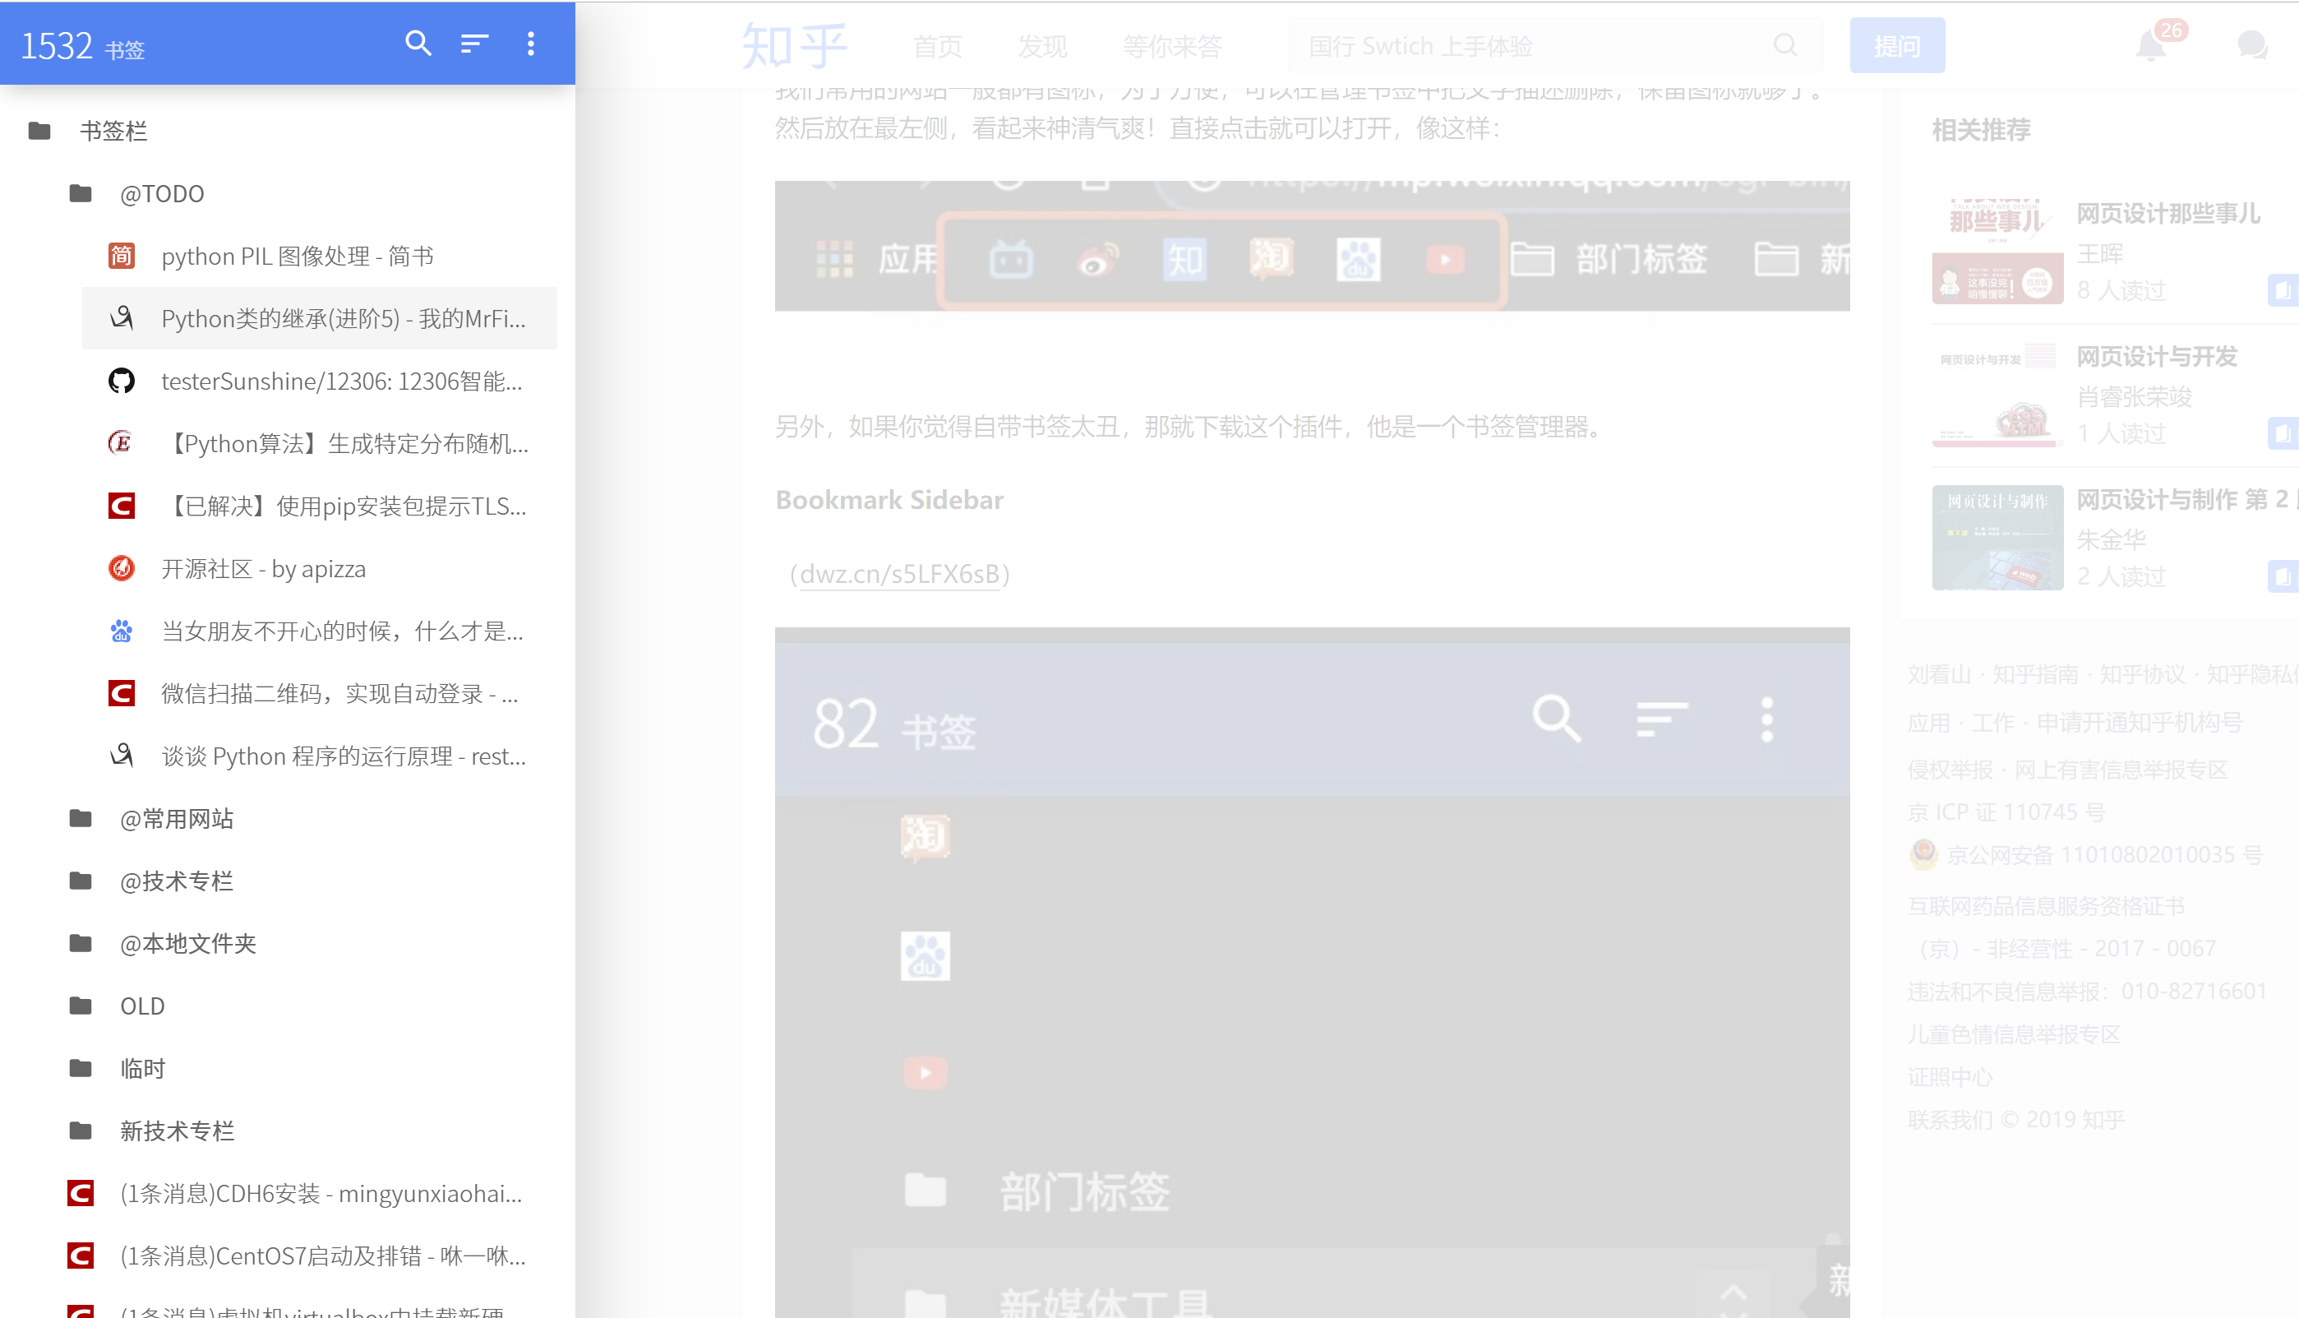Open bookmark python PIL 图像处理 - 简书
This screenshot has height=1318, width=2299.
[x=320, y=257]
